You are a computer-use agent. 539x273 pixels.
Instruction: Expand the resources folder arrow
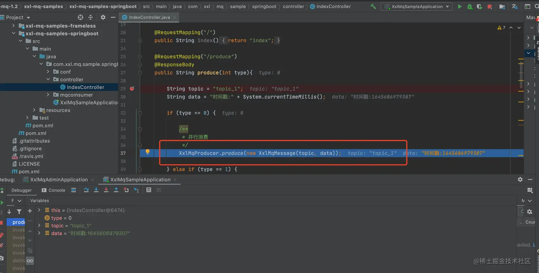34,110
